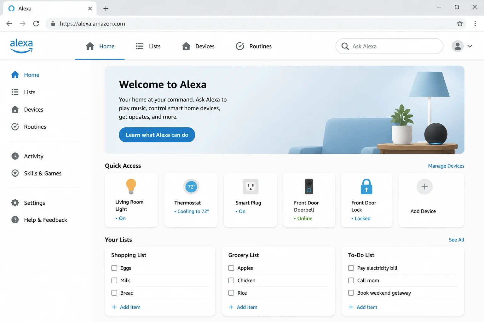Click the browser forward arrow

coord(23,24)
